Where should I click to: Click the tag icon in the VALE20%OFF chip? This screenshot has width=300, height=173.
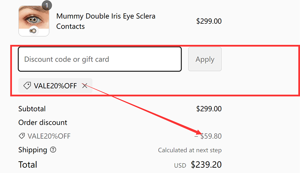pos(27,86)
